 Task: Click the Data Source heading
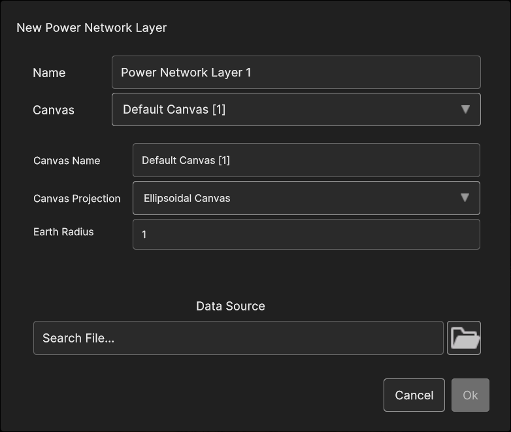(x=231, y=306)
